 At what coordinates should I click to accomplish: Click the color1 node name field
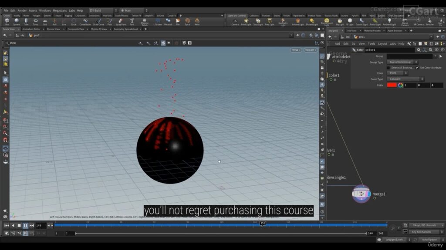(389, 50)
